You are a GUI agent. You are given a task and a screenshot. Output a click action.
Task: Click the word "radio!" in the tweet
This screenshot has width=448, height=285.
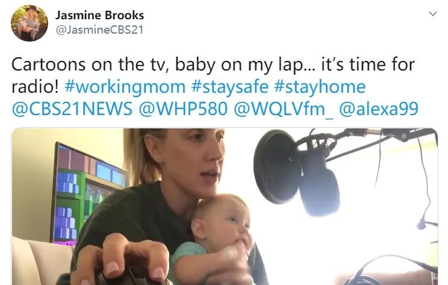coord(35,87)
